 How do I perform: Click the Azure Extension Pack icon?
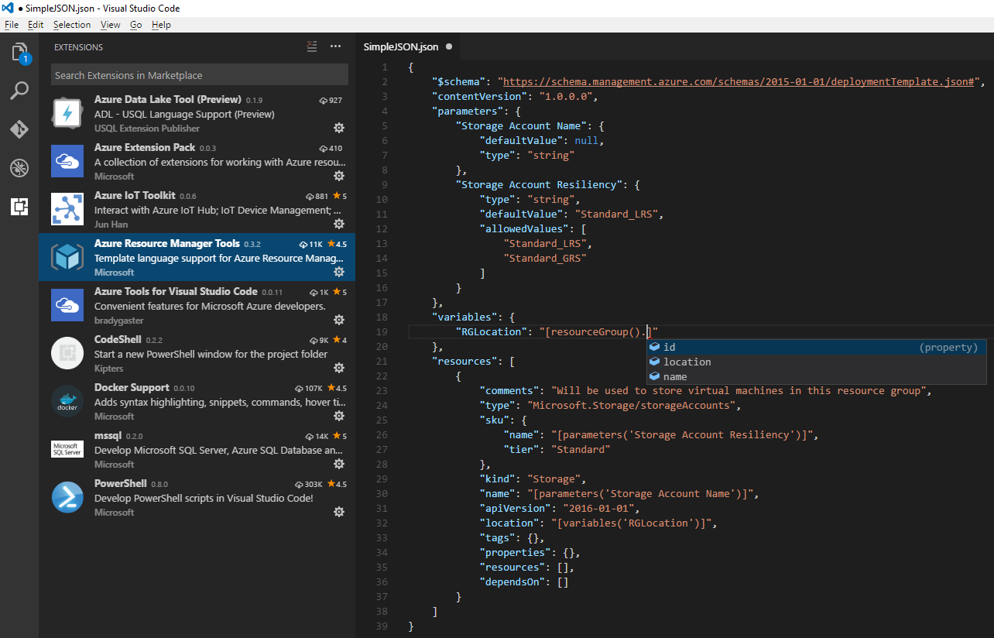pos(67,162)
